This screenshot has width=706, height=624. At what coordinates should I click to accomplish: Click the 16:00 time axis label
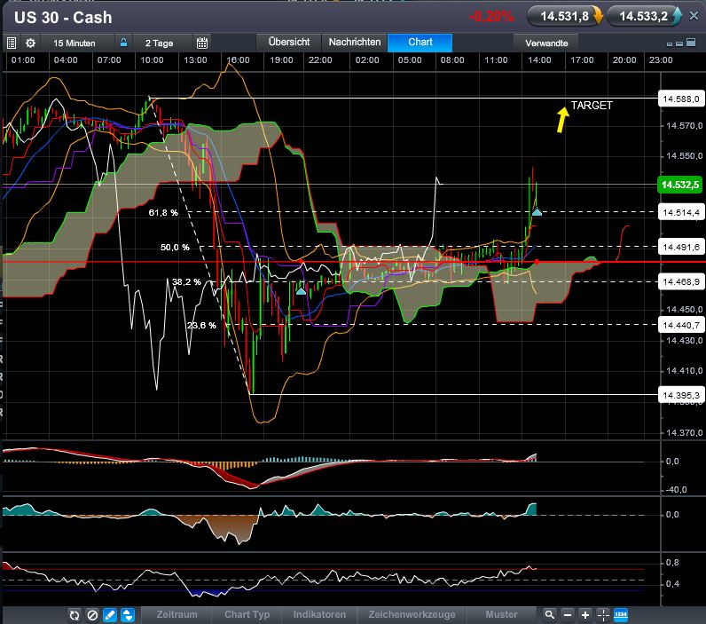pyautogui.click(x=238, y=60)
